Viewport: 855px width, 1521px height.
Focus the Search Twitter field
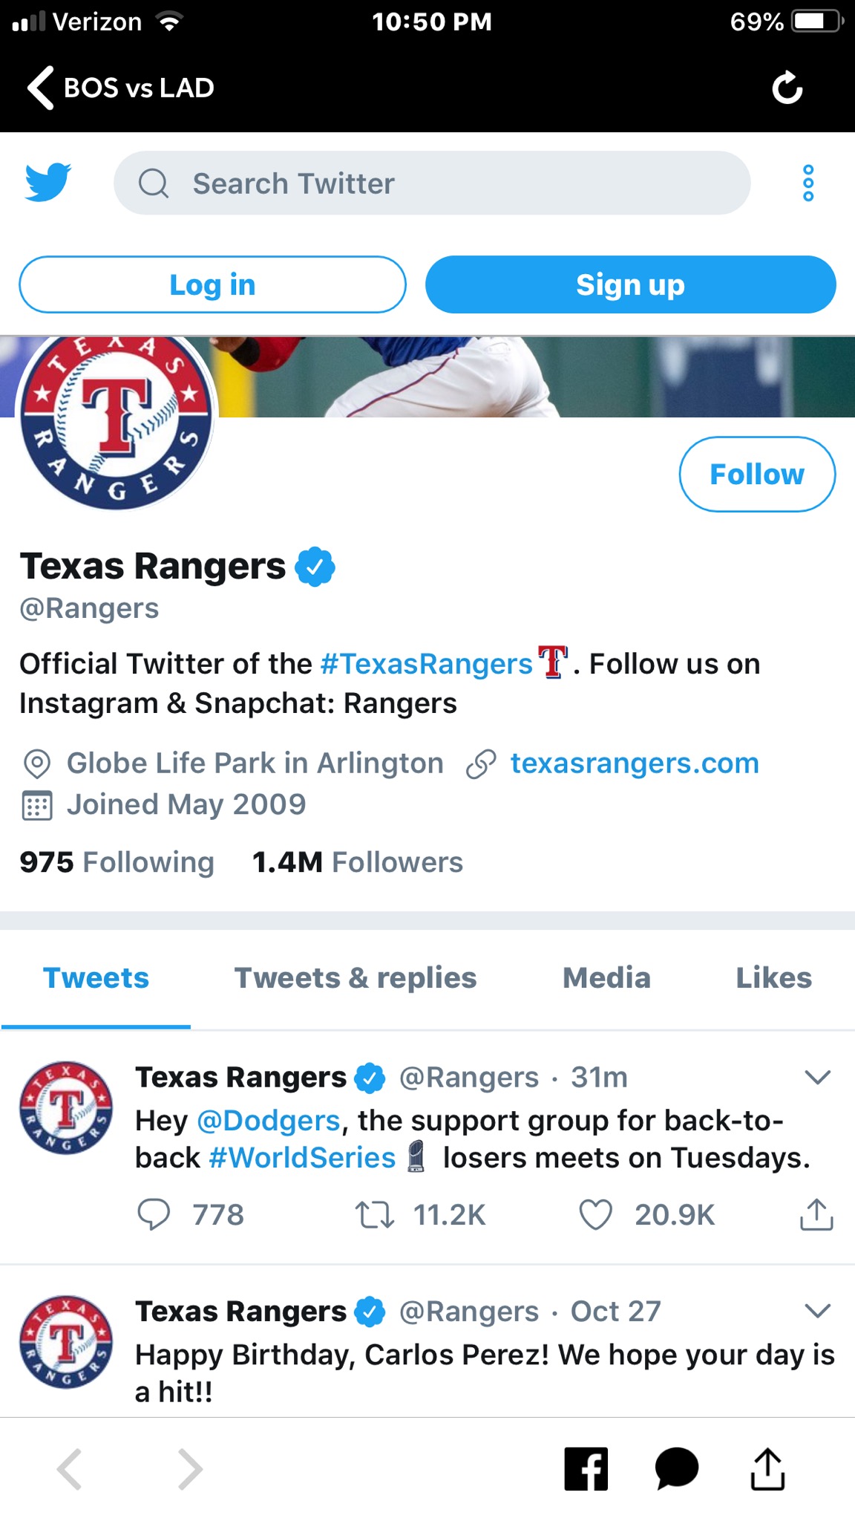pyautogui.click(x=432, y=183)
